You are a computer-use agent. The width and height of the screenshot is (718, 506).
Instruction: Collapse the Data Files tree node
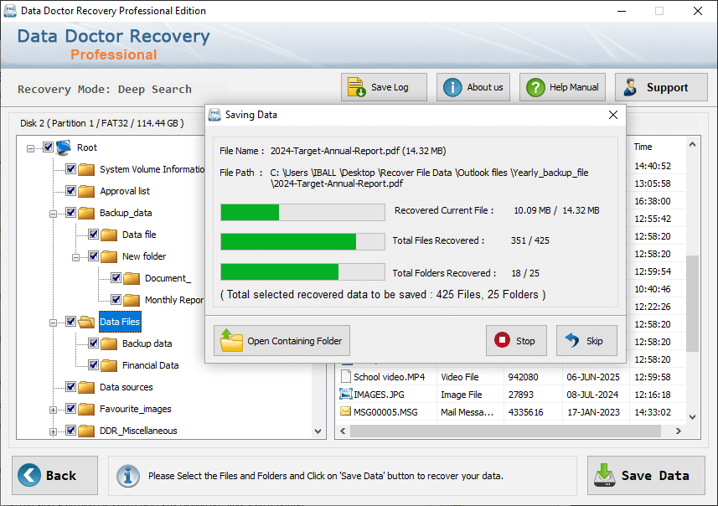[x=53, y=323]
